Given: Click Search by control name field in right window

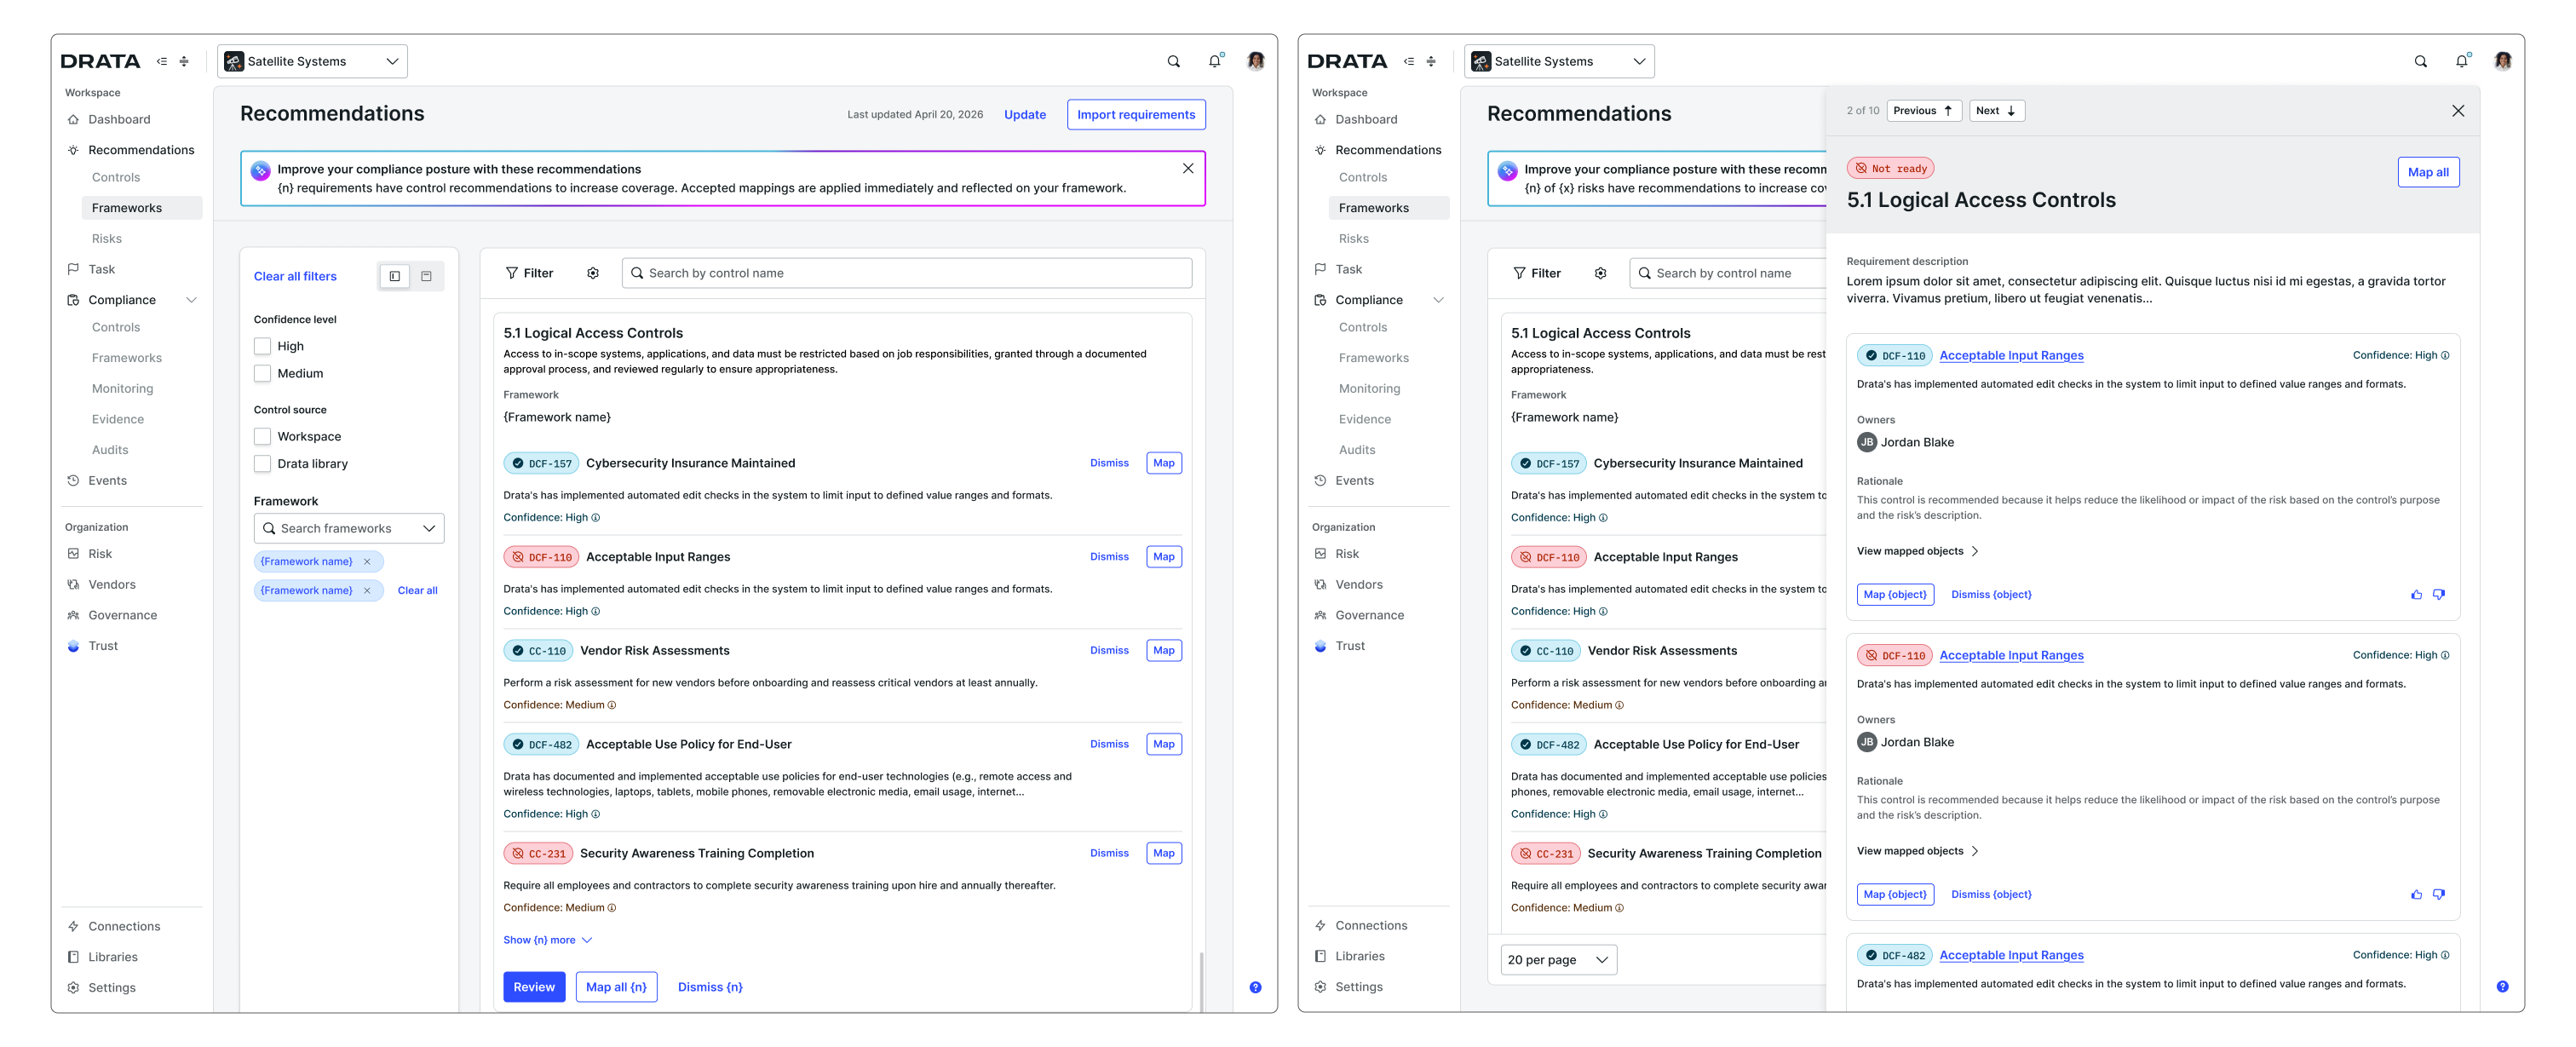Looking at the screenshot, I should (1728, 273).
